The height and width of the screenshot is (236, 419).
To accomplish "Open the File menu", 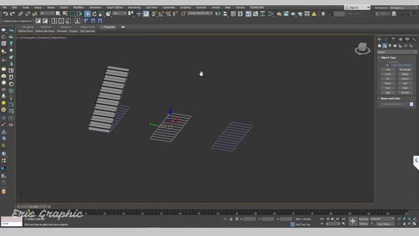I will pos(5,7).
